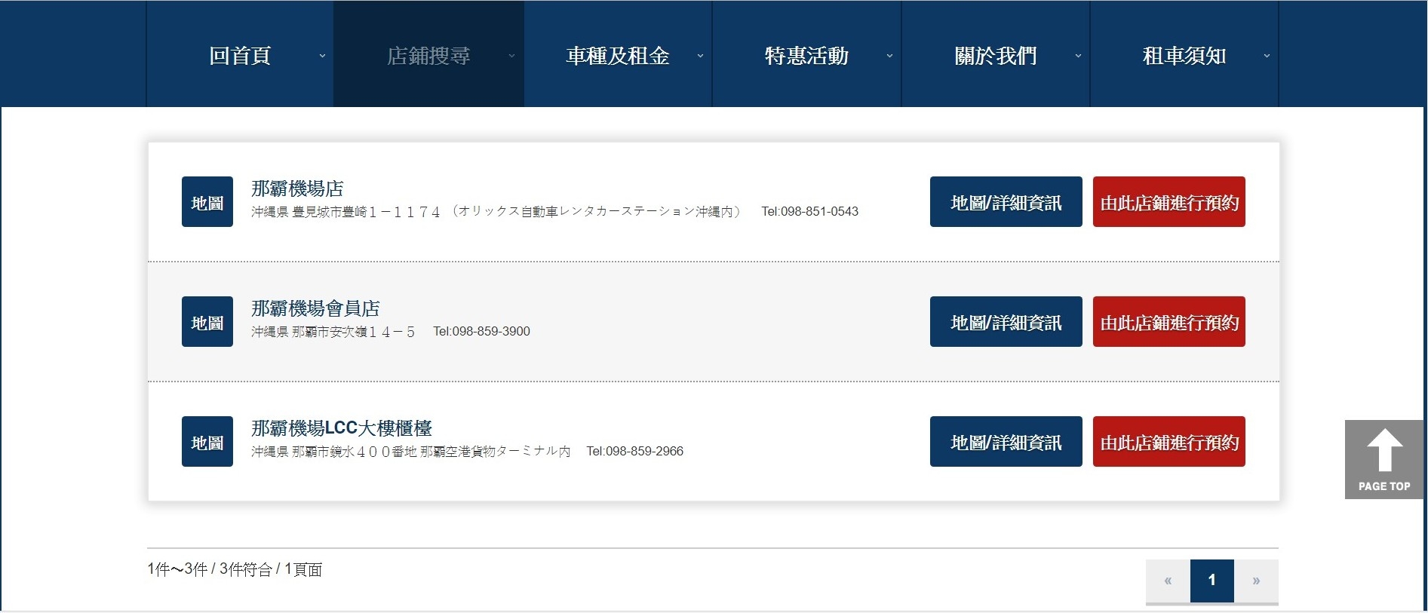Reserve from 那霸機場LCC大樓櫃檯 red button
1428x613 pixels.
coord(1169,442)
